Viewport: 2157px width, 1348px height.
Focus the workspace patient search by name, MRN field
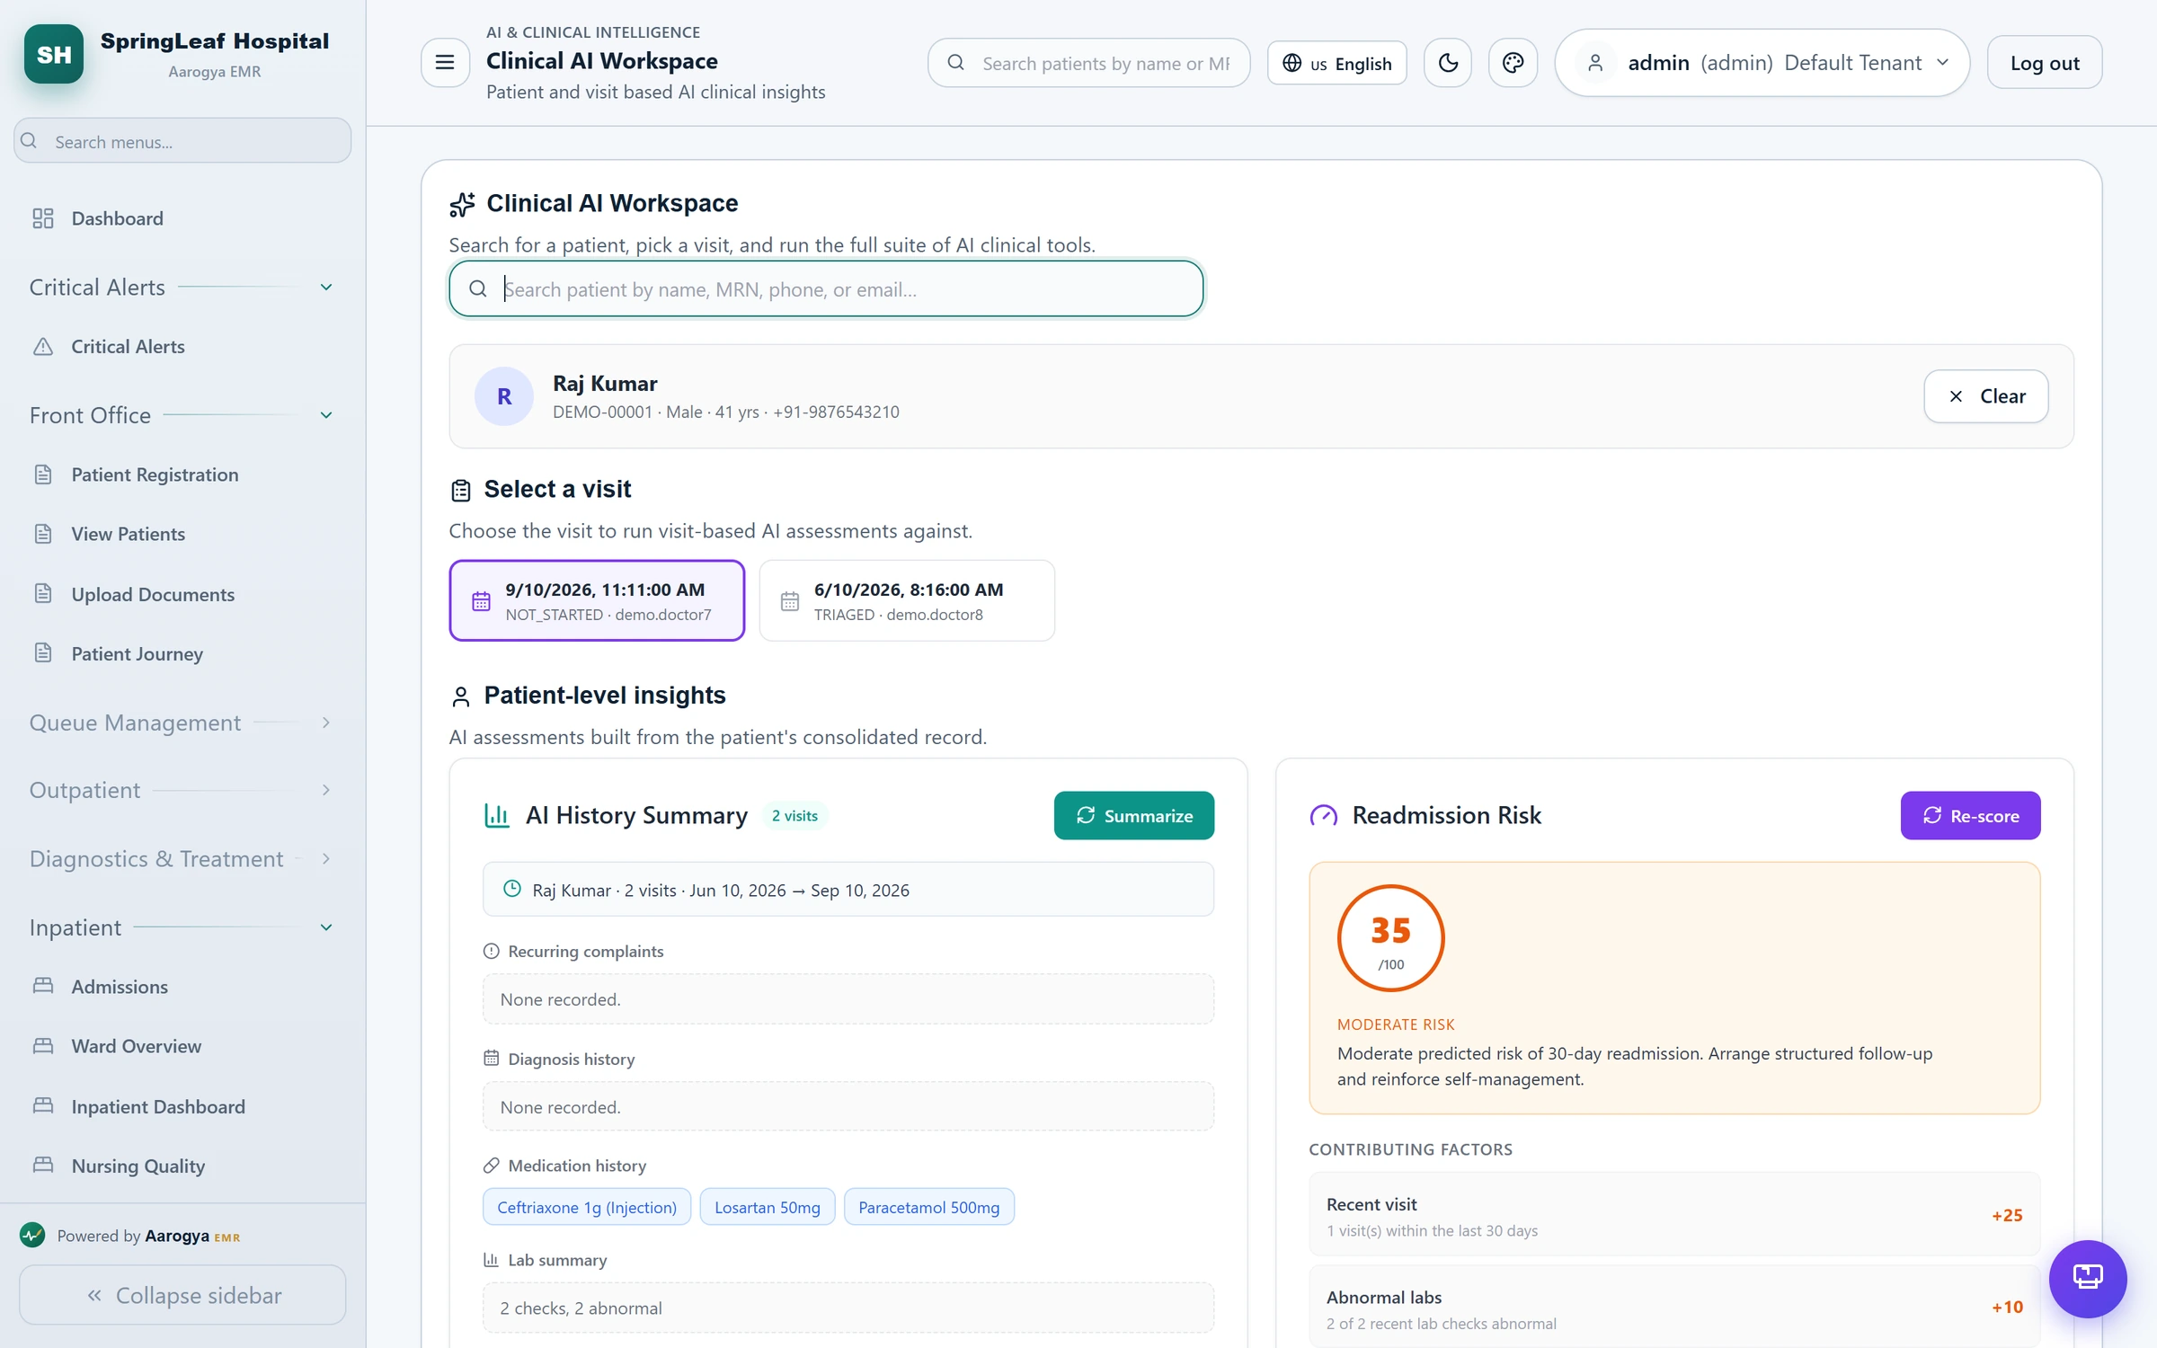tap(826, 288)
